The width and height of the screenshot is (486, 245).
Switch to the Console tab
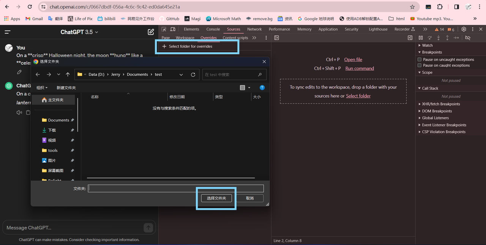point(213,29)
